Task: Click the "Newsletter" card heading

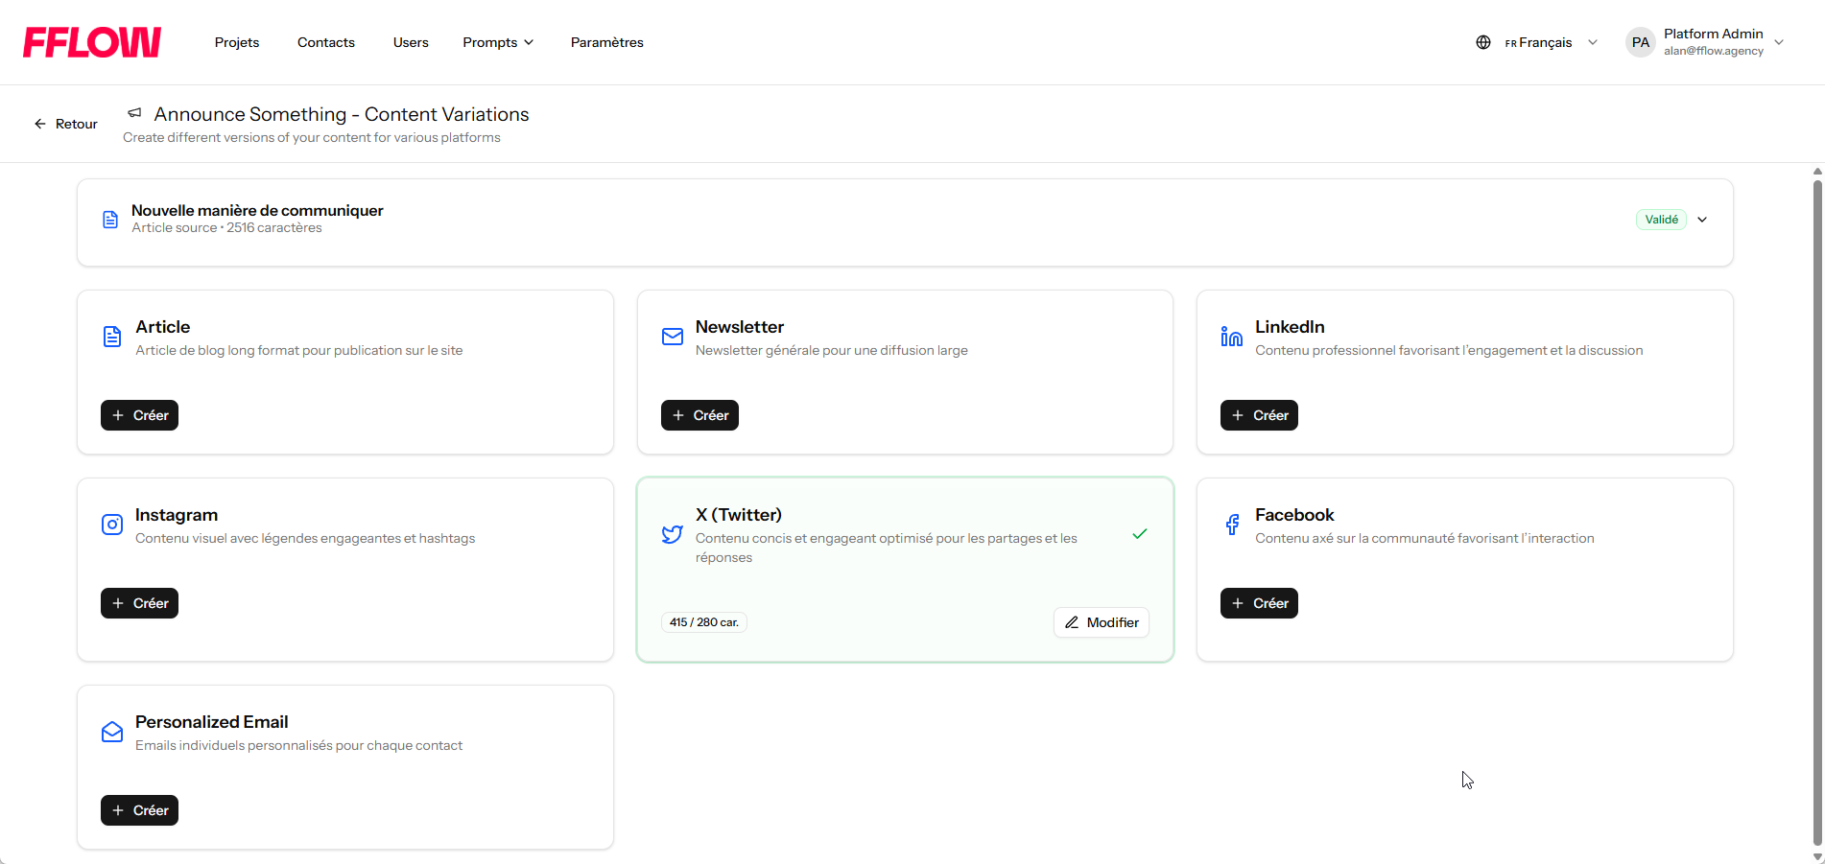Action: [740, 327]
